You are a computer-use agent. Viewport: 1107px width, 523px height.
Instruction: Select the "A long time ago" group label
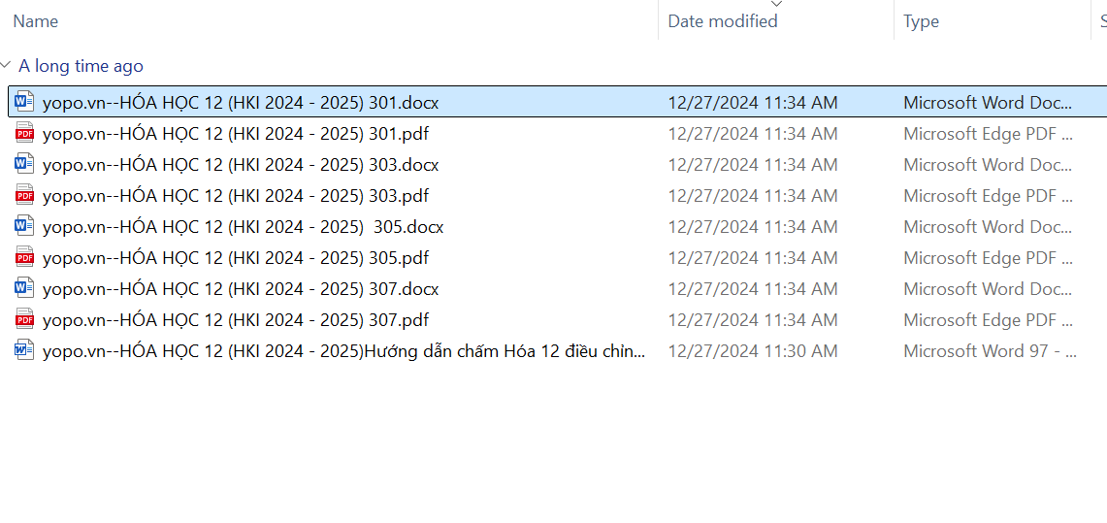81,66
